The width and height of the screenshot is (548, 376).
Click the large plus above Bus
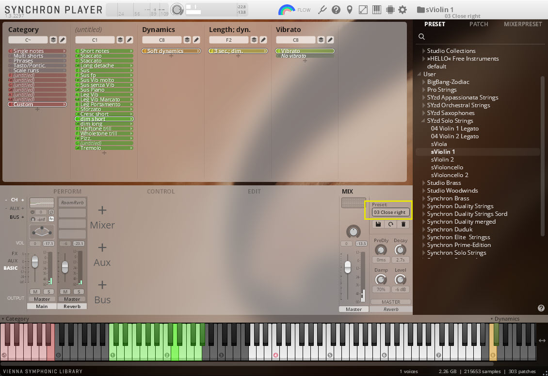102,285
